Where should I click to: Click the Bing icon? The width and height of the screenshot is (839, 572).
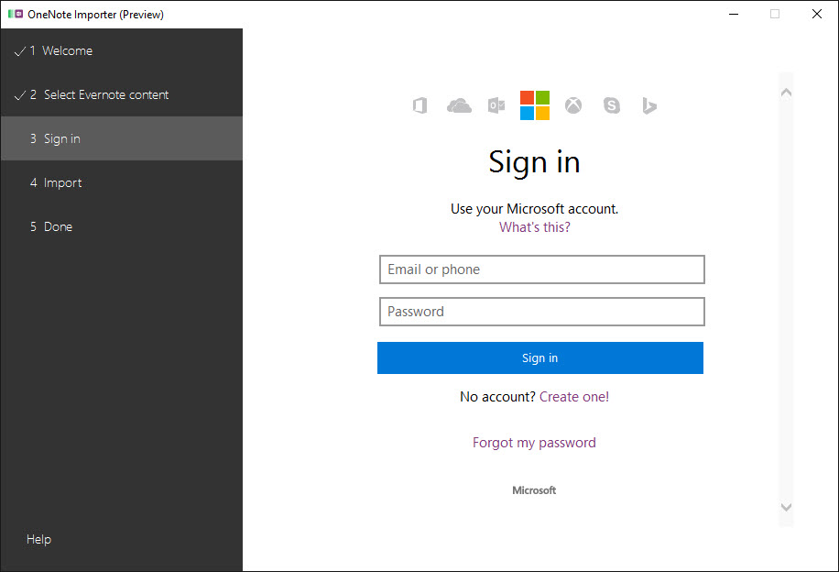(649, 106)
